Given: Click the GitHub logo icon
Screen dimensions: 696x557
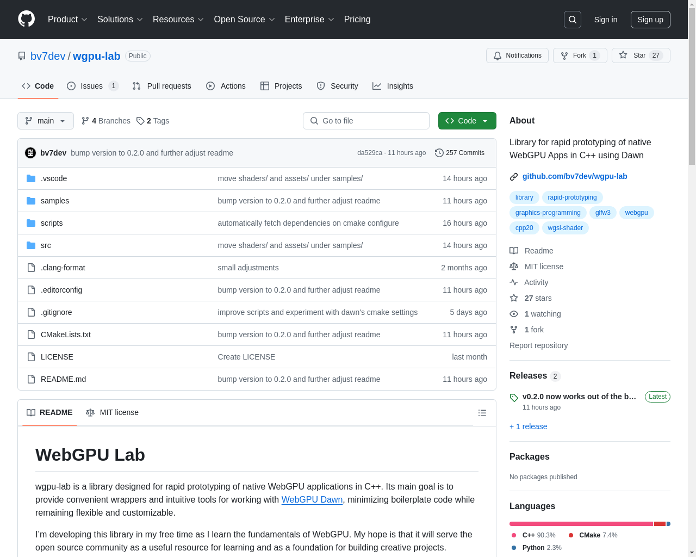Looking at the screenshot, I should click(27, 19).
